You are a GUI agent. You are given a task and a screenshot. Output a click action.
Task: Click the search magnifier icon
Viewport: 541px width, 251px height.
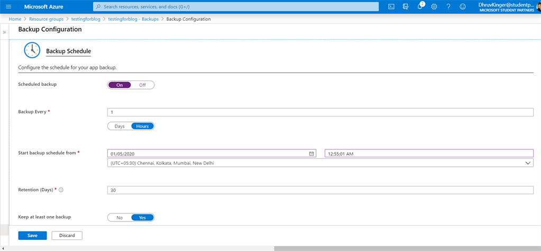tap(99, 6)
